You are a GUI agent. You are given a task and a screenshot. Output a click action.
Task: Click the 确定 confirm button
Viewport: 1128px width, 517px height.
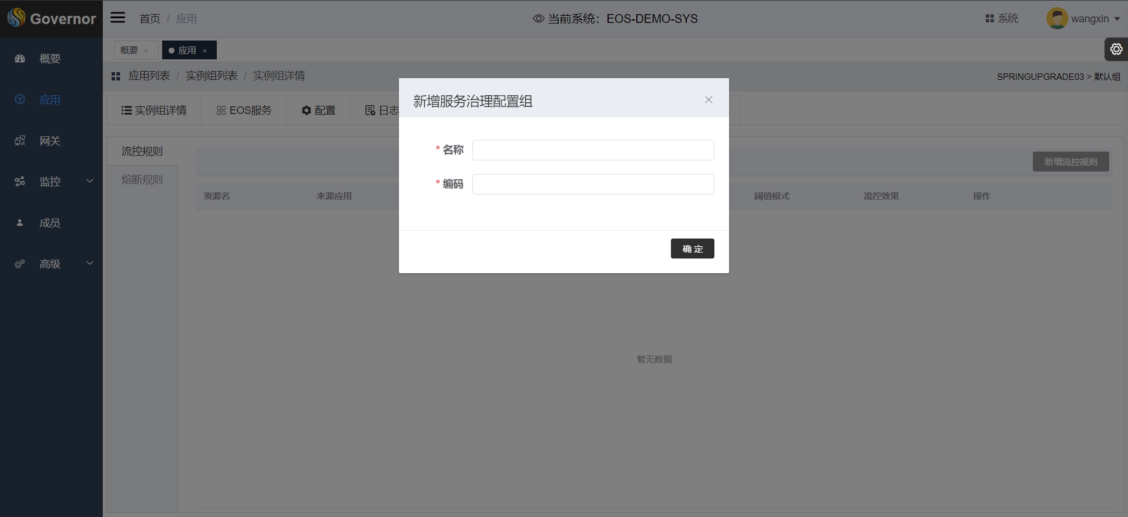point(692,249)
